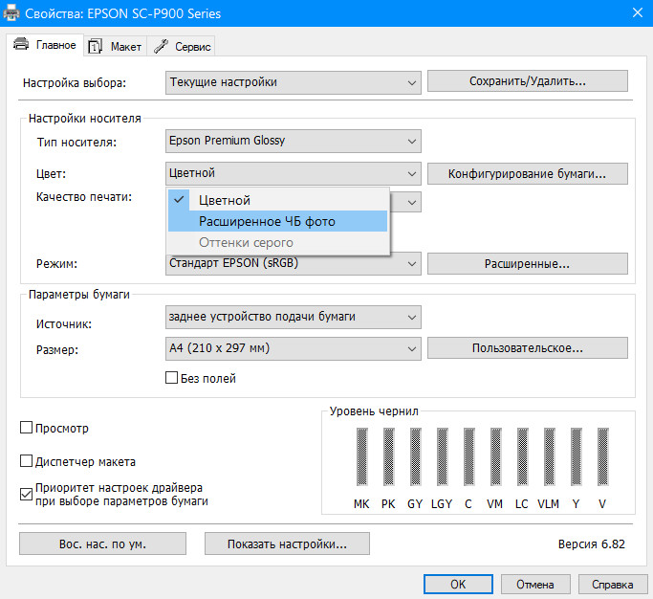Select Цветной option in the list

278,200
